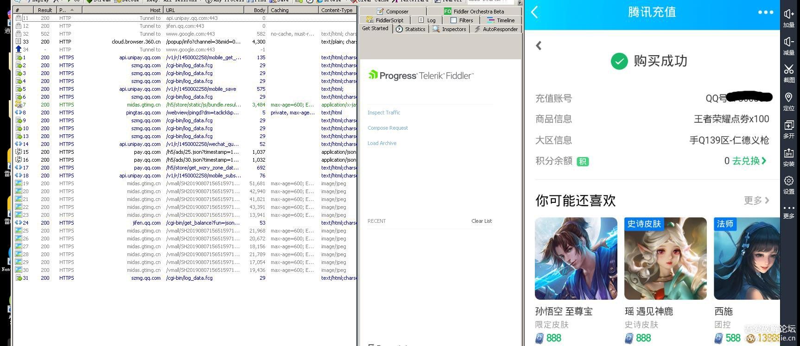Open the 孙悟空 至尊宝 skin thumbnail
800x346 pixels.
click(576, 258)
